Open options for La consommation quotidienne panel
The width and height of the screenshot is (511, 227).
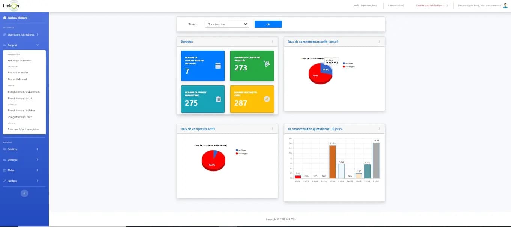point(379,129)
